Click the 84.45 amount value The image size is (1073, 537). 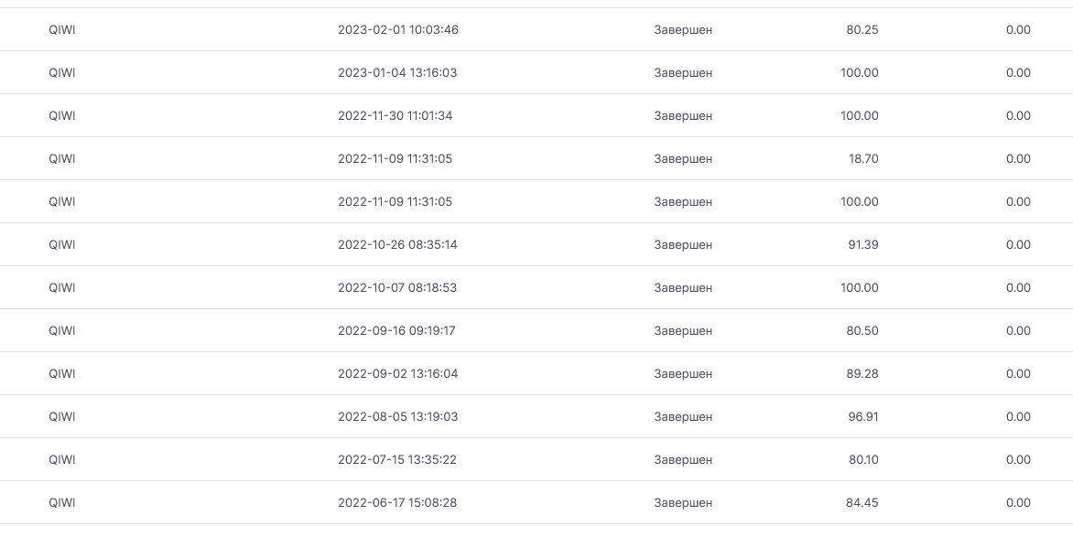click(862, 503)
